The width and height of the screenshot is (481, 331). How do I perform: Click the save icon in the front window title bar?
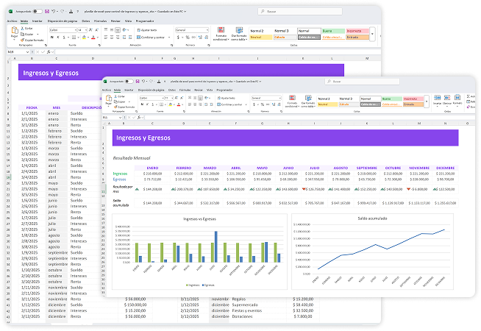coord(138,82)
